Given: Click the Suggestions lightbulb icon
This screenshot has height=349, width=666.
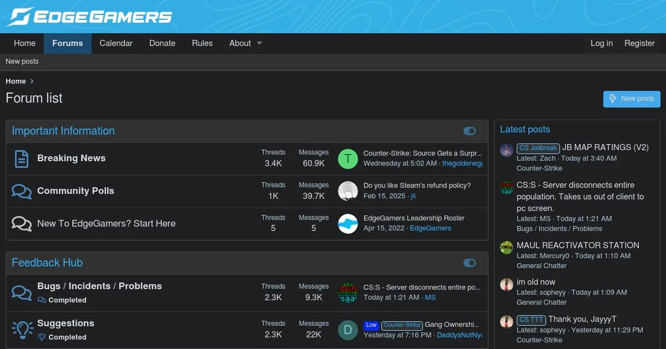Looking at the screenshot, I should point(22,330).
